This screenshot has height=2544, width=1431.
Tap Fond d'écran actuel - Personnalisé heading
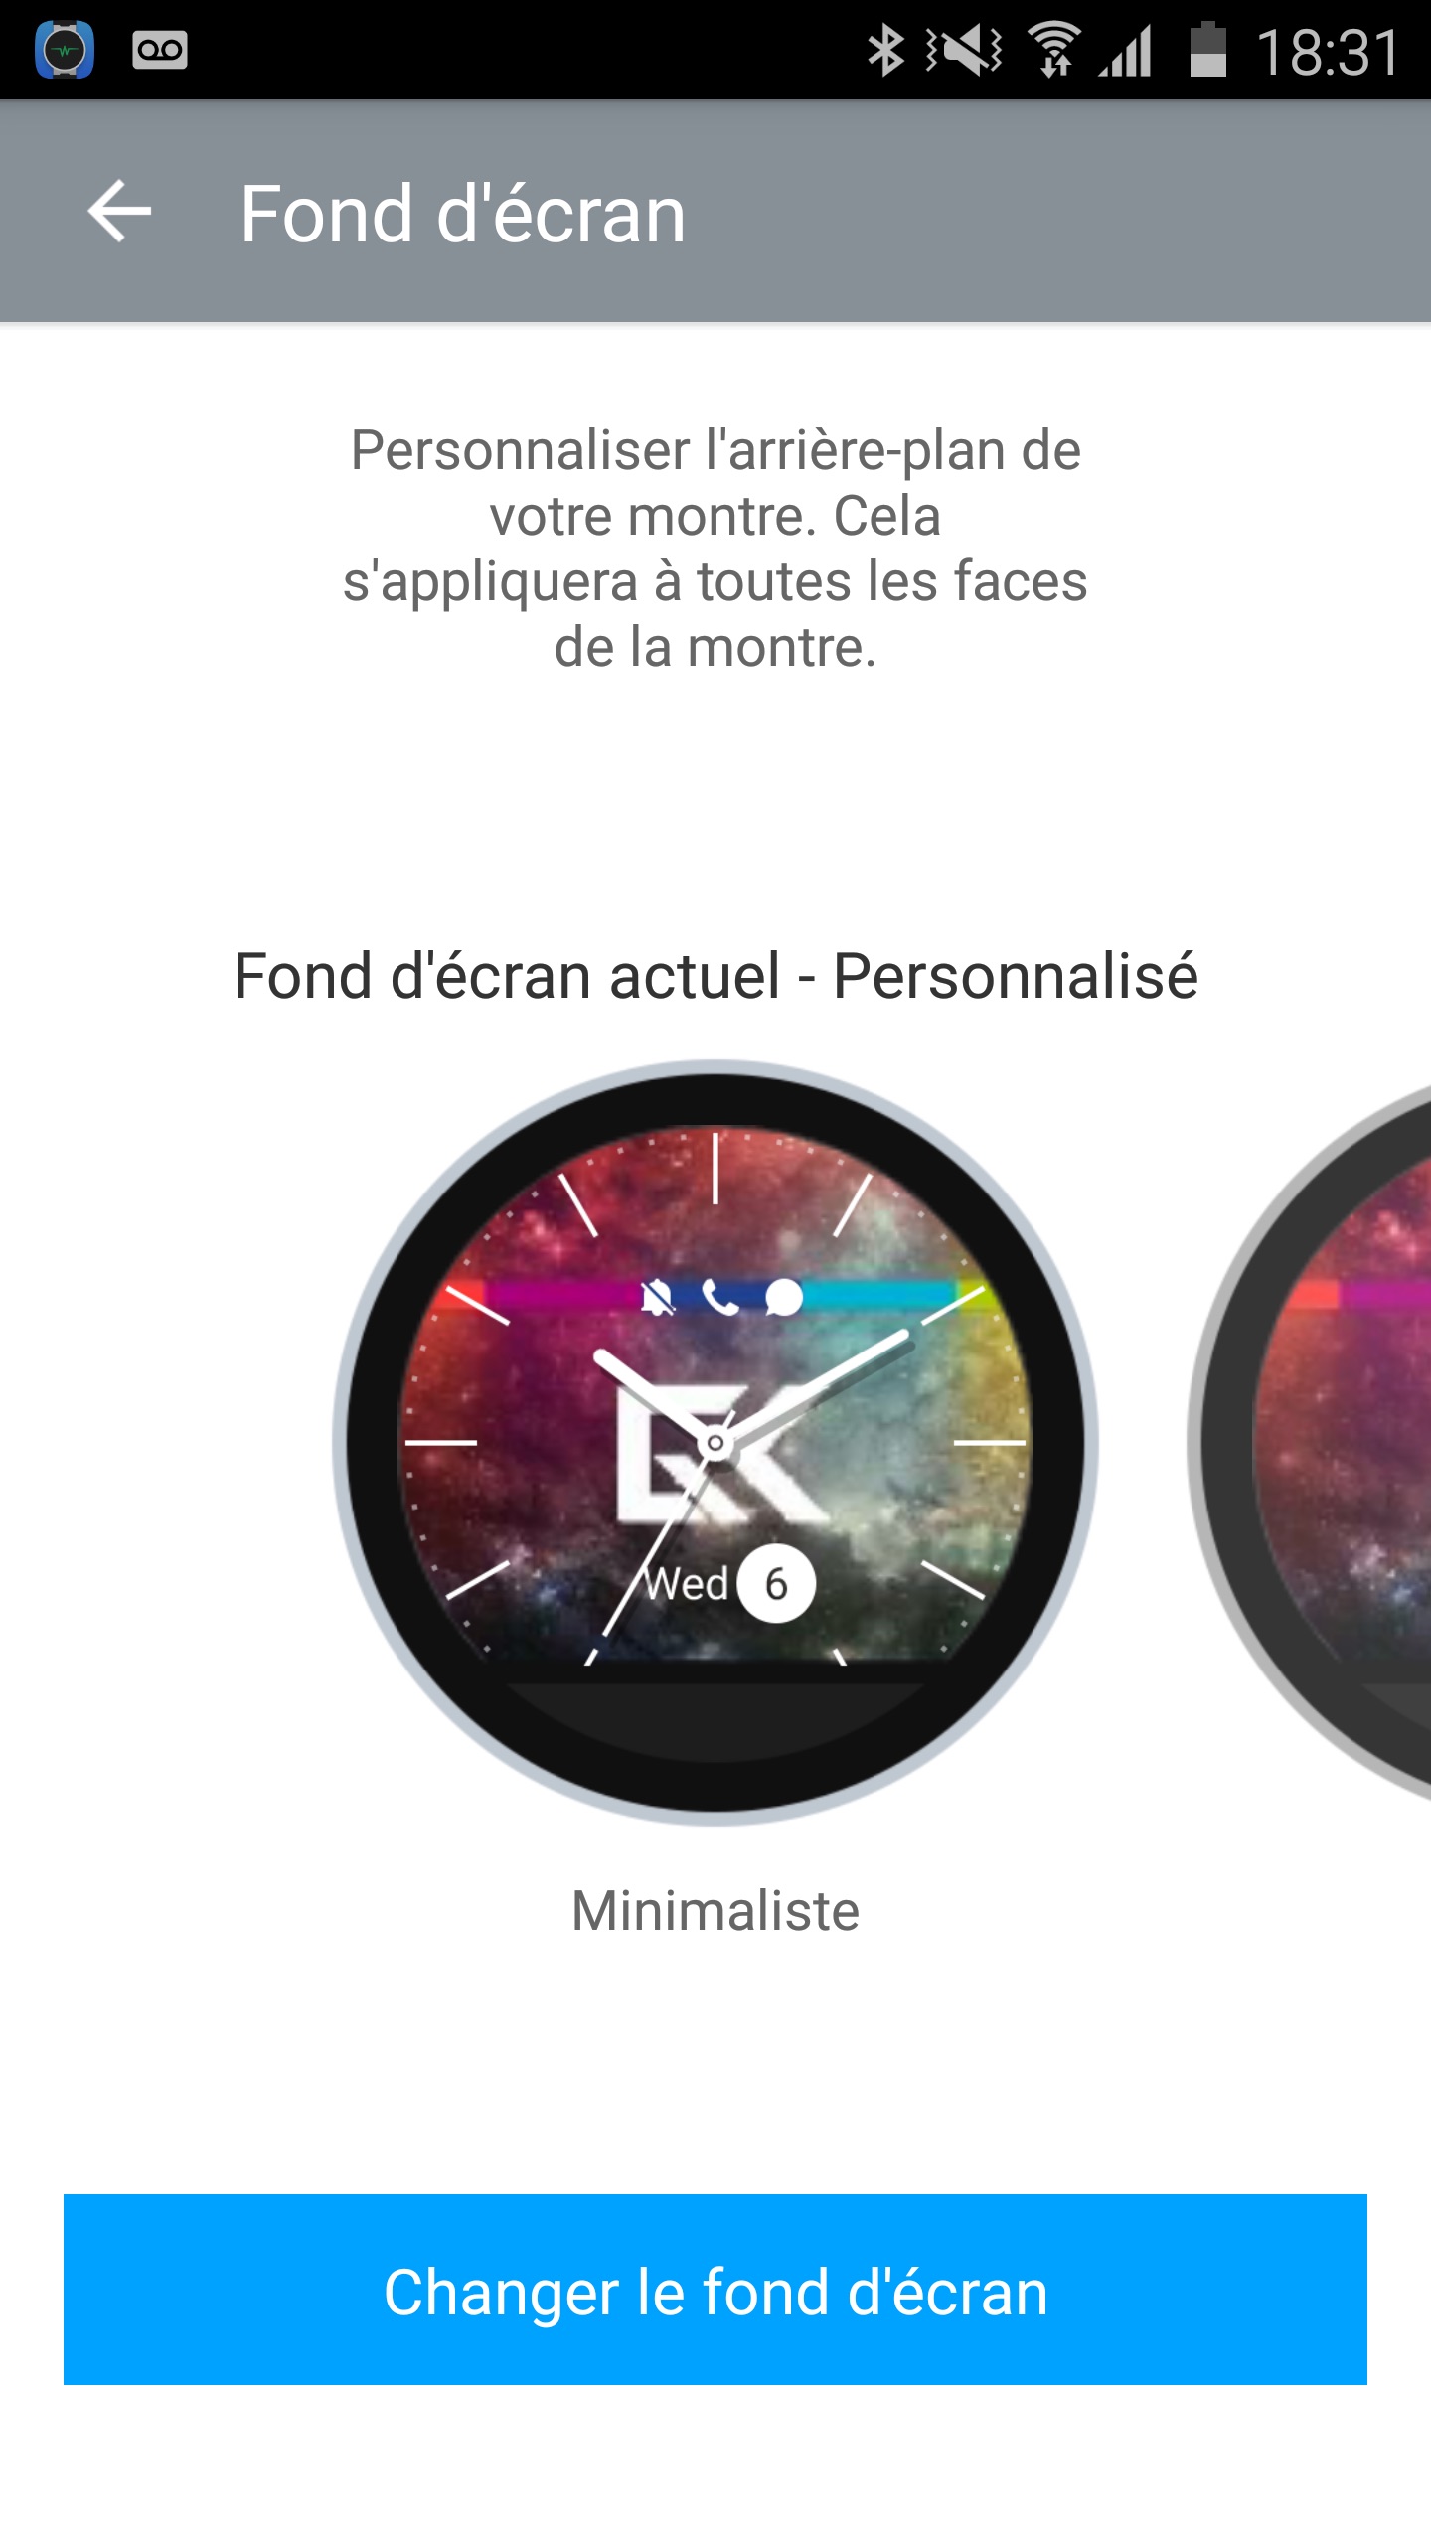(x=715, y=976)
